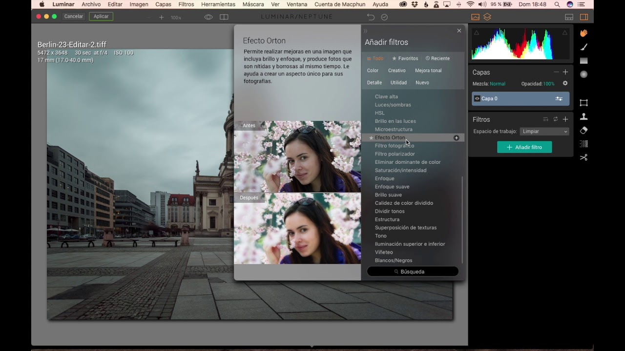625x351 pixels.
Task: Toggle quick preview eye in toolbar
Action: tap(208, 17)
